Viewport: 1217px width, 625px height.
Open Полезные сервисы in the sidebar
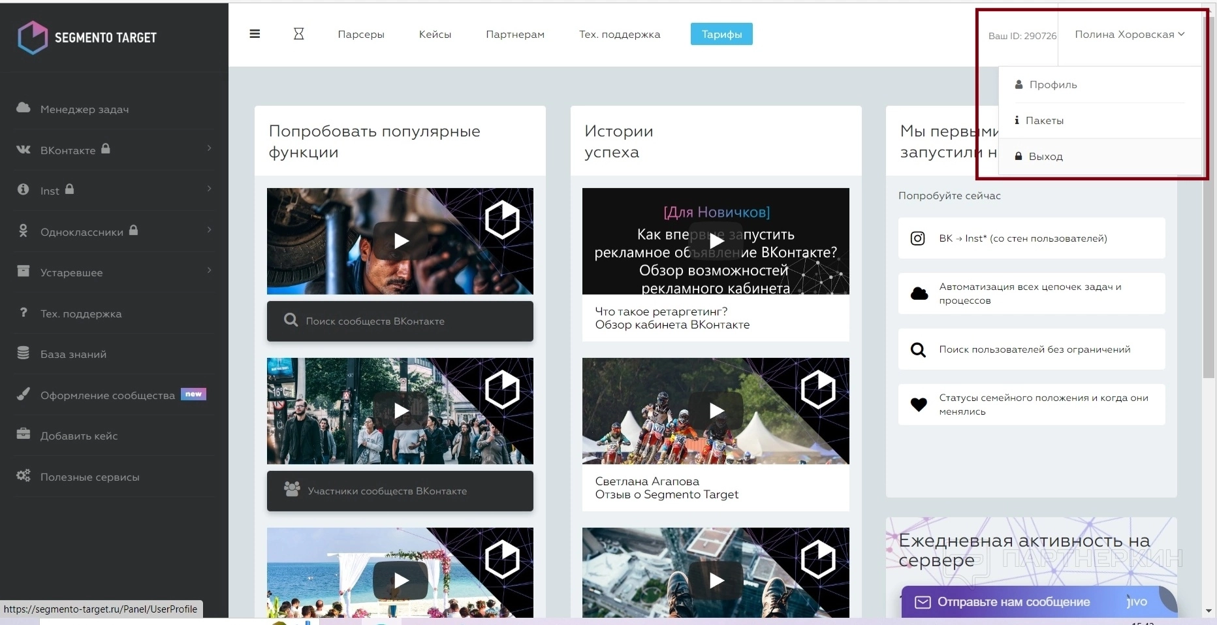click(90, 477)
